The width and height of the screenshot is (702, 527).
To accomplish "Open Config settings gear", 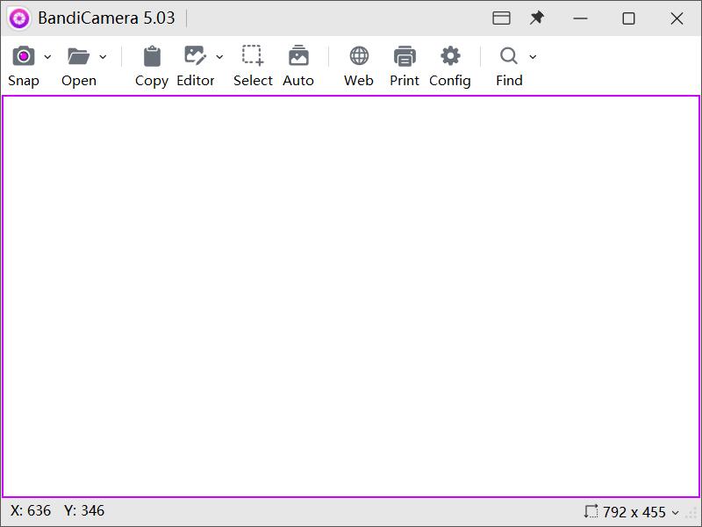I will click(450, 56).
